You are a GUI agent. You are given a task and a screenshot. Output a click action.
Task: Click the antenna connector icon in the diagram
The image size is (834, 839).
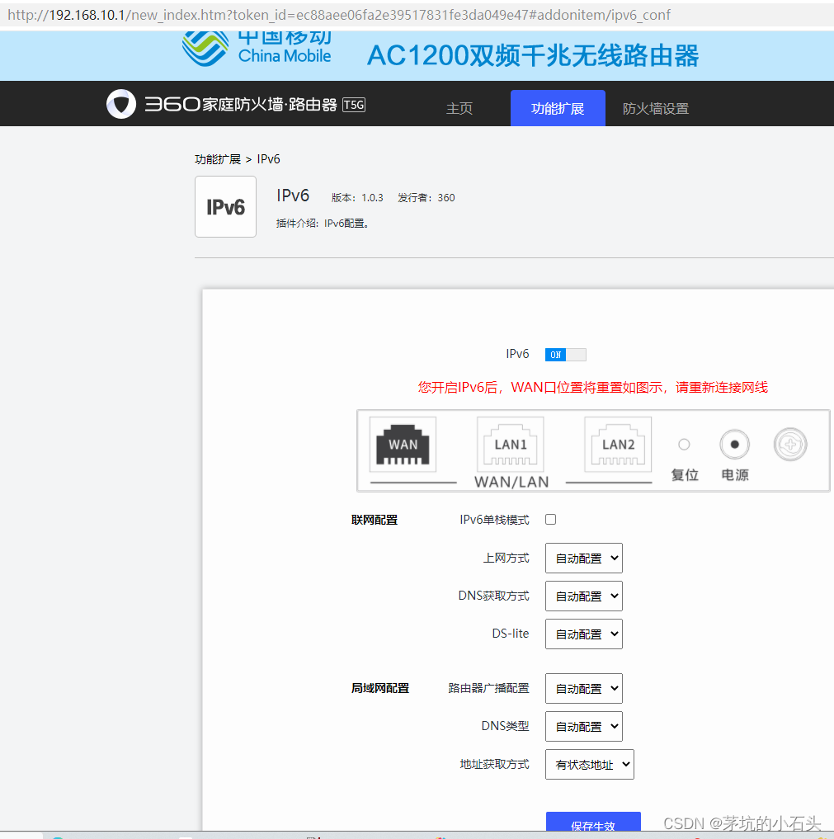[789, 444]
